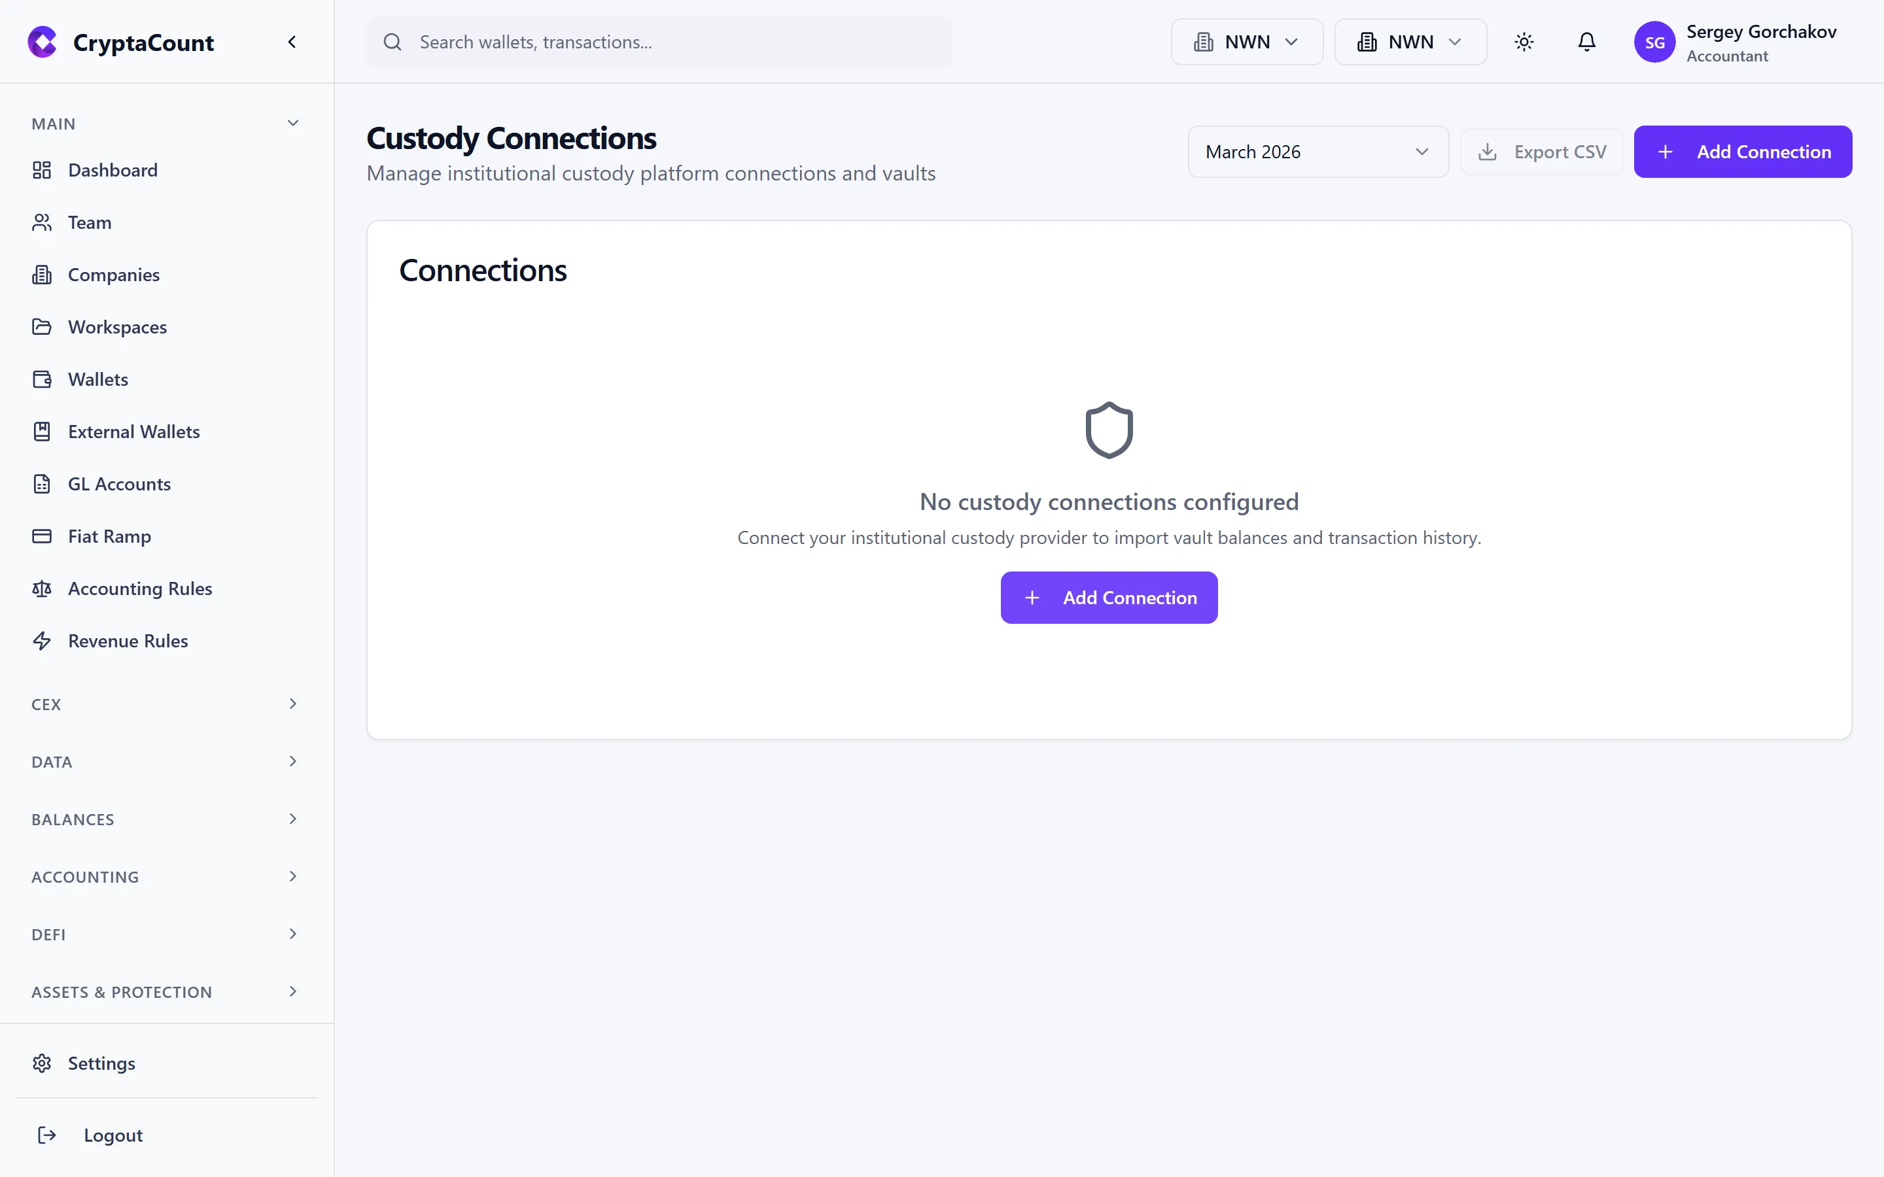Click the purple Add Connection button
Viewport: 1884px width, 1177px height.
[x=1743, y=151]
